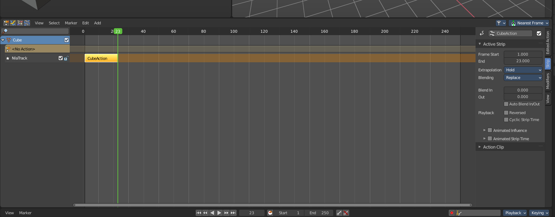555x217 pixels.
Task: Select the CubeAction strip in the track
Action: (x=101, y=58)
